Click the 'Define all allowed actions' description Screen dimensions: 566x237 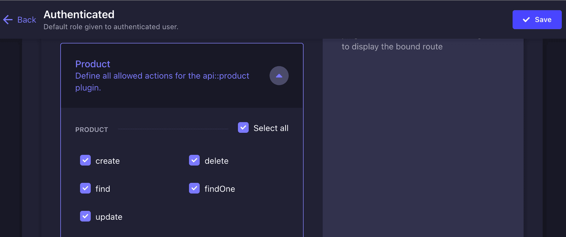[162, 82]
